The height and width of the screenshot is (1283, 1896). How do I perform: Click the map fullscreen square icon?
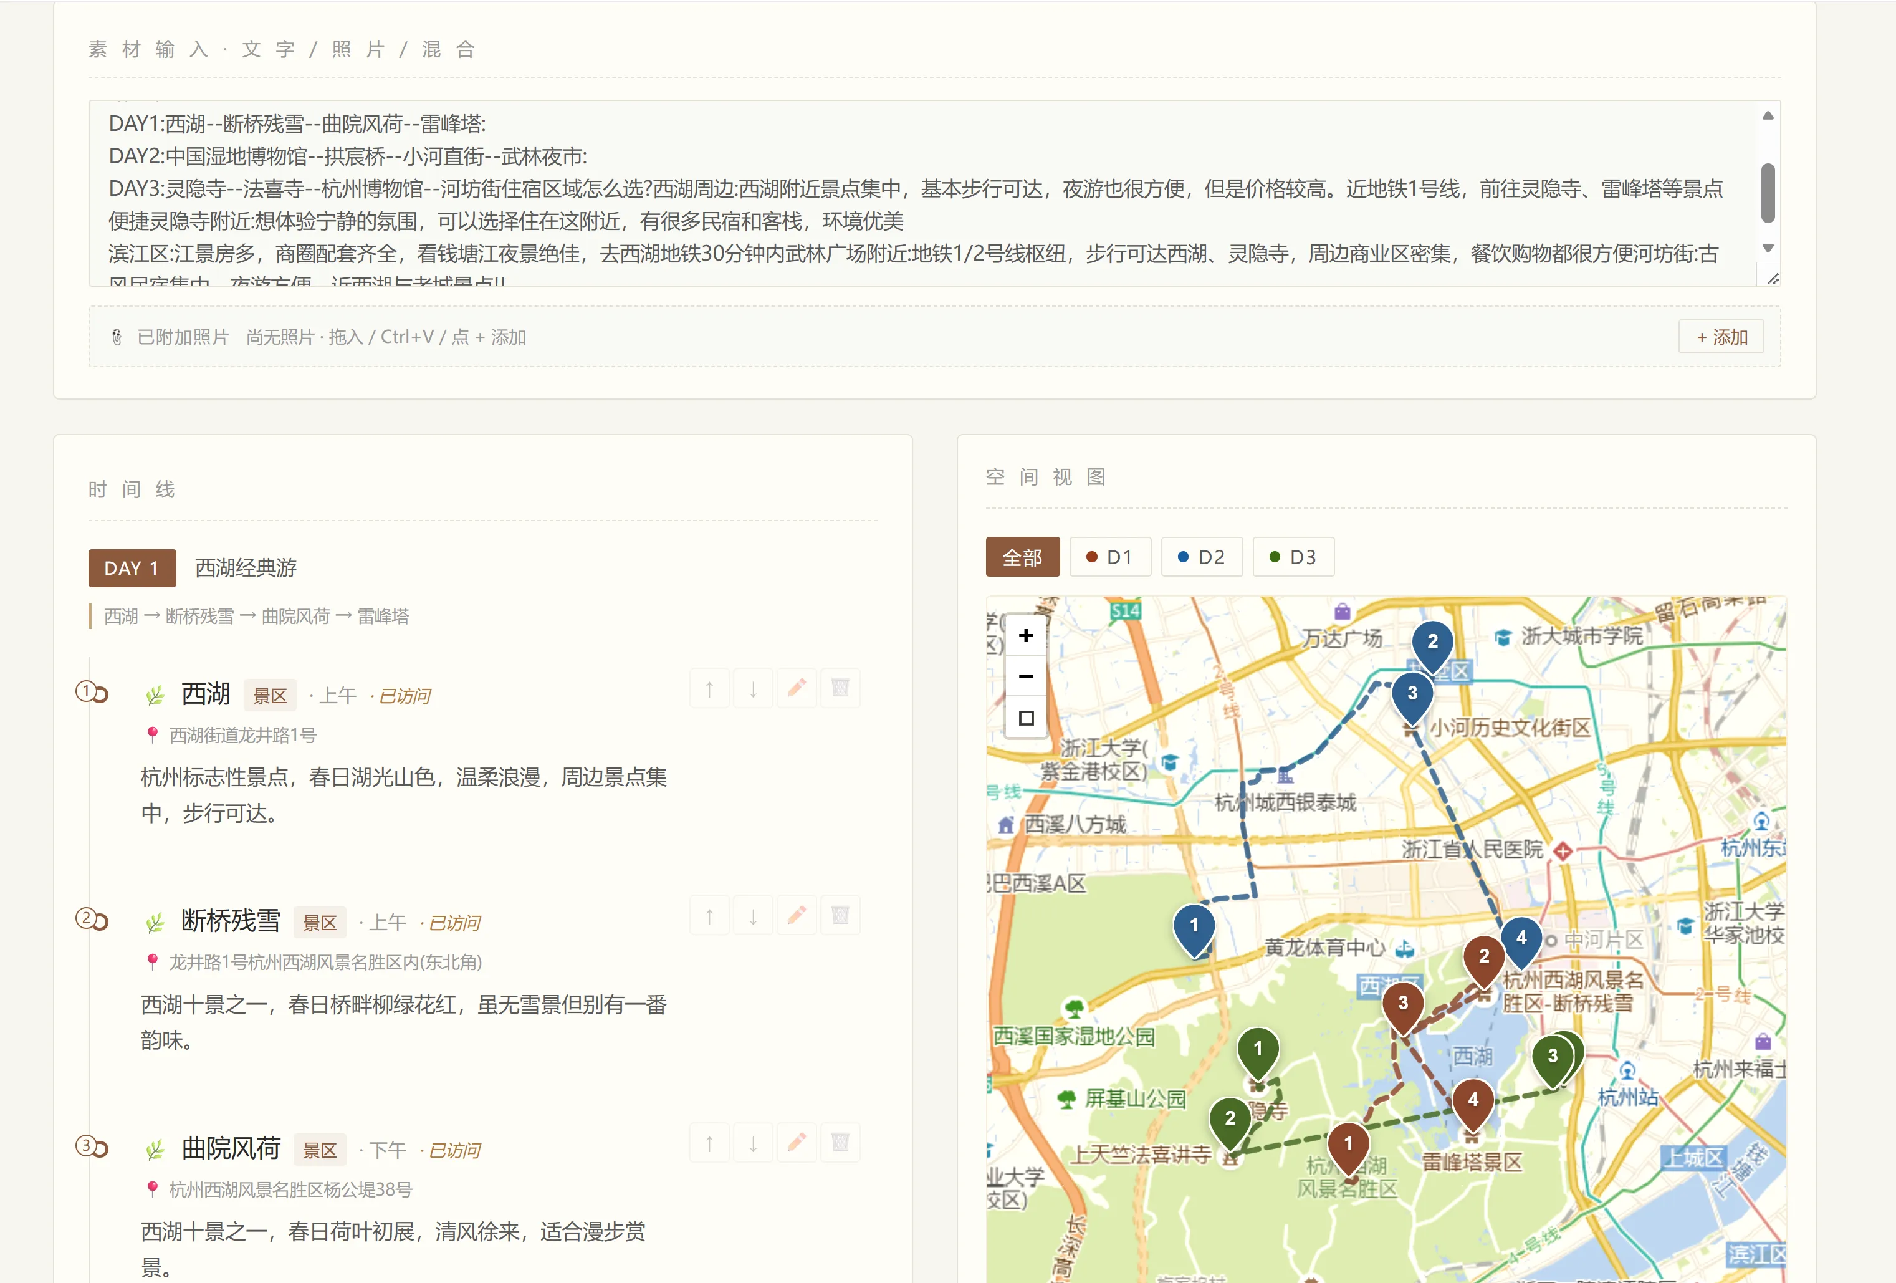[1025, 718]
